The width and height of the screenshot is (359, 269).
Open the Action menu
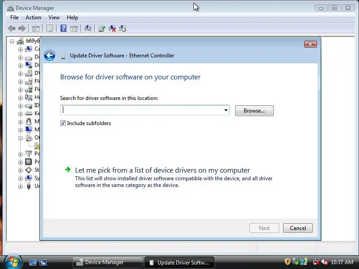point(33,17)
